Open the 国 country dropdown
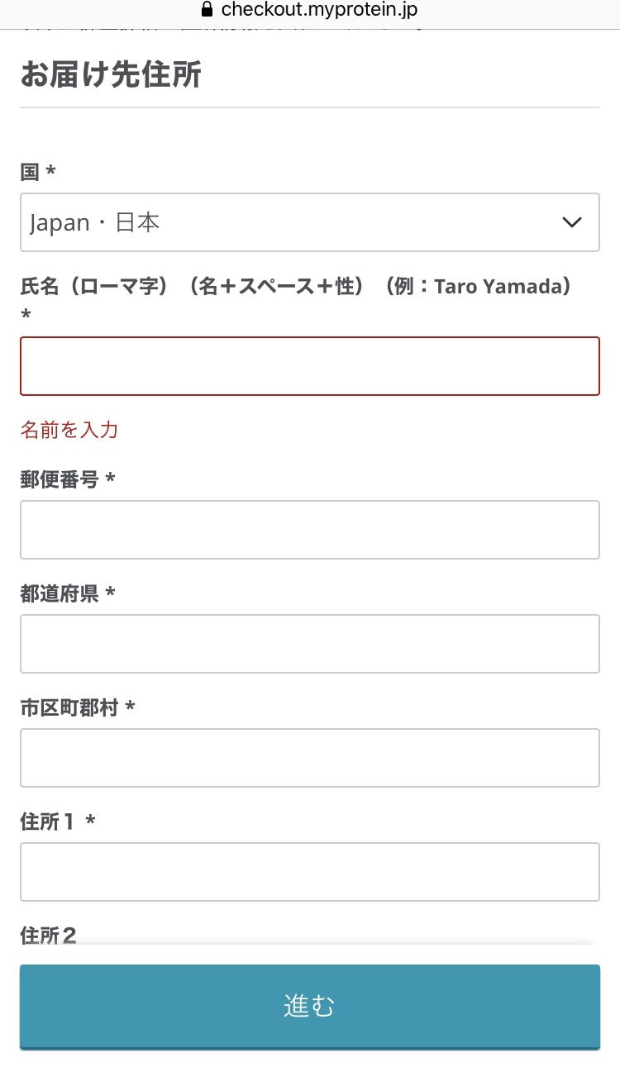The width and height of the screenshot is (620, 1067). [309, 222]
